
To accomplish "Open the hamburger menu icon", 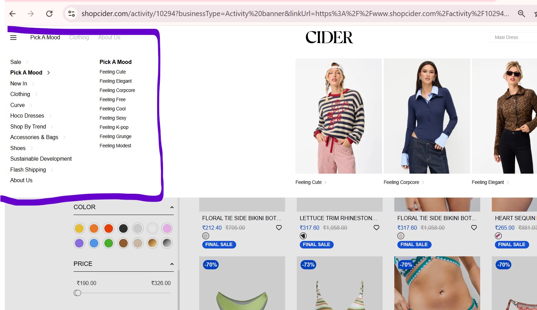I will 13,38.
